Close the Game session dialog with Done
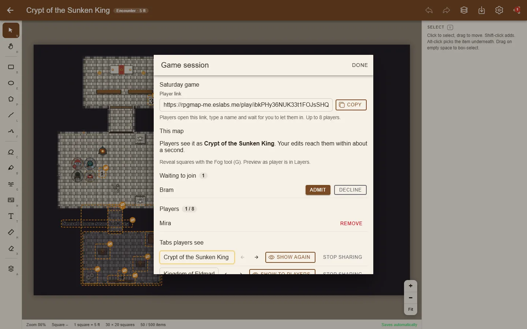This screenshot has height=329, width=527. pyautogui.click(x=360, y=65)
